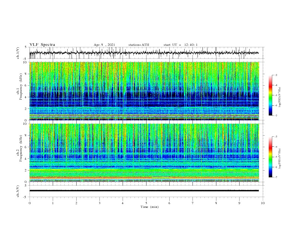The image size is (296, 228).
Task: Click the "start UT = 12:40: 1" header text
Action: coord(181,45)
